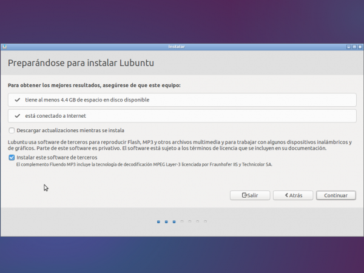The height and width of the screenshot is (273, 364).
Task: Enable Descargar actualizaciones mientras se instala
Action: pyautogui.click(x=12, y=130)
